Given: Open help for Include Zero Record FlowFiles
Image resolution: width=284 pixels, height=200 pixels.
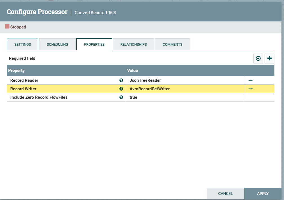Looking at the screenshot, I should click(x=121, y=97).
